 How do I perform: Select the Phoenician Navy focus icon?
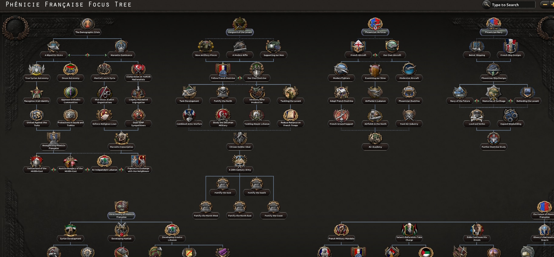[x=494, y=24]
